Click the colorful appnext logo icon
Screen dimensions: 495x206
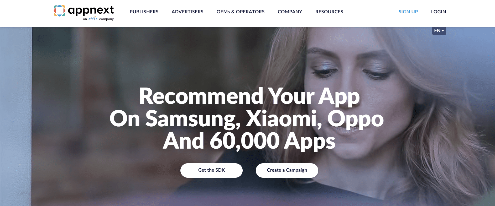60,10
